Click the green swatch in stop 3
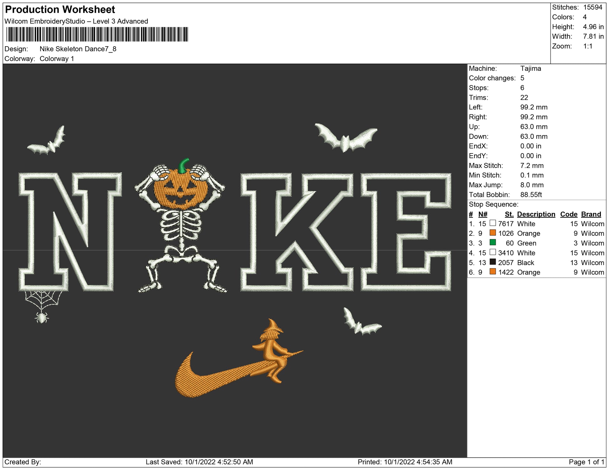 493,243
